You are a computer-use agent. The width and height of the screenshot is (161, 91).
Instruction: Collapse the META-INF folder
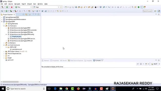[x=6, y=47]
